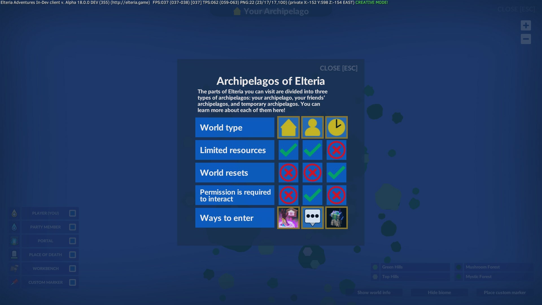
Task: Click the Custom Marker pin icon
Action: point(14,282)
